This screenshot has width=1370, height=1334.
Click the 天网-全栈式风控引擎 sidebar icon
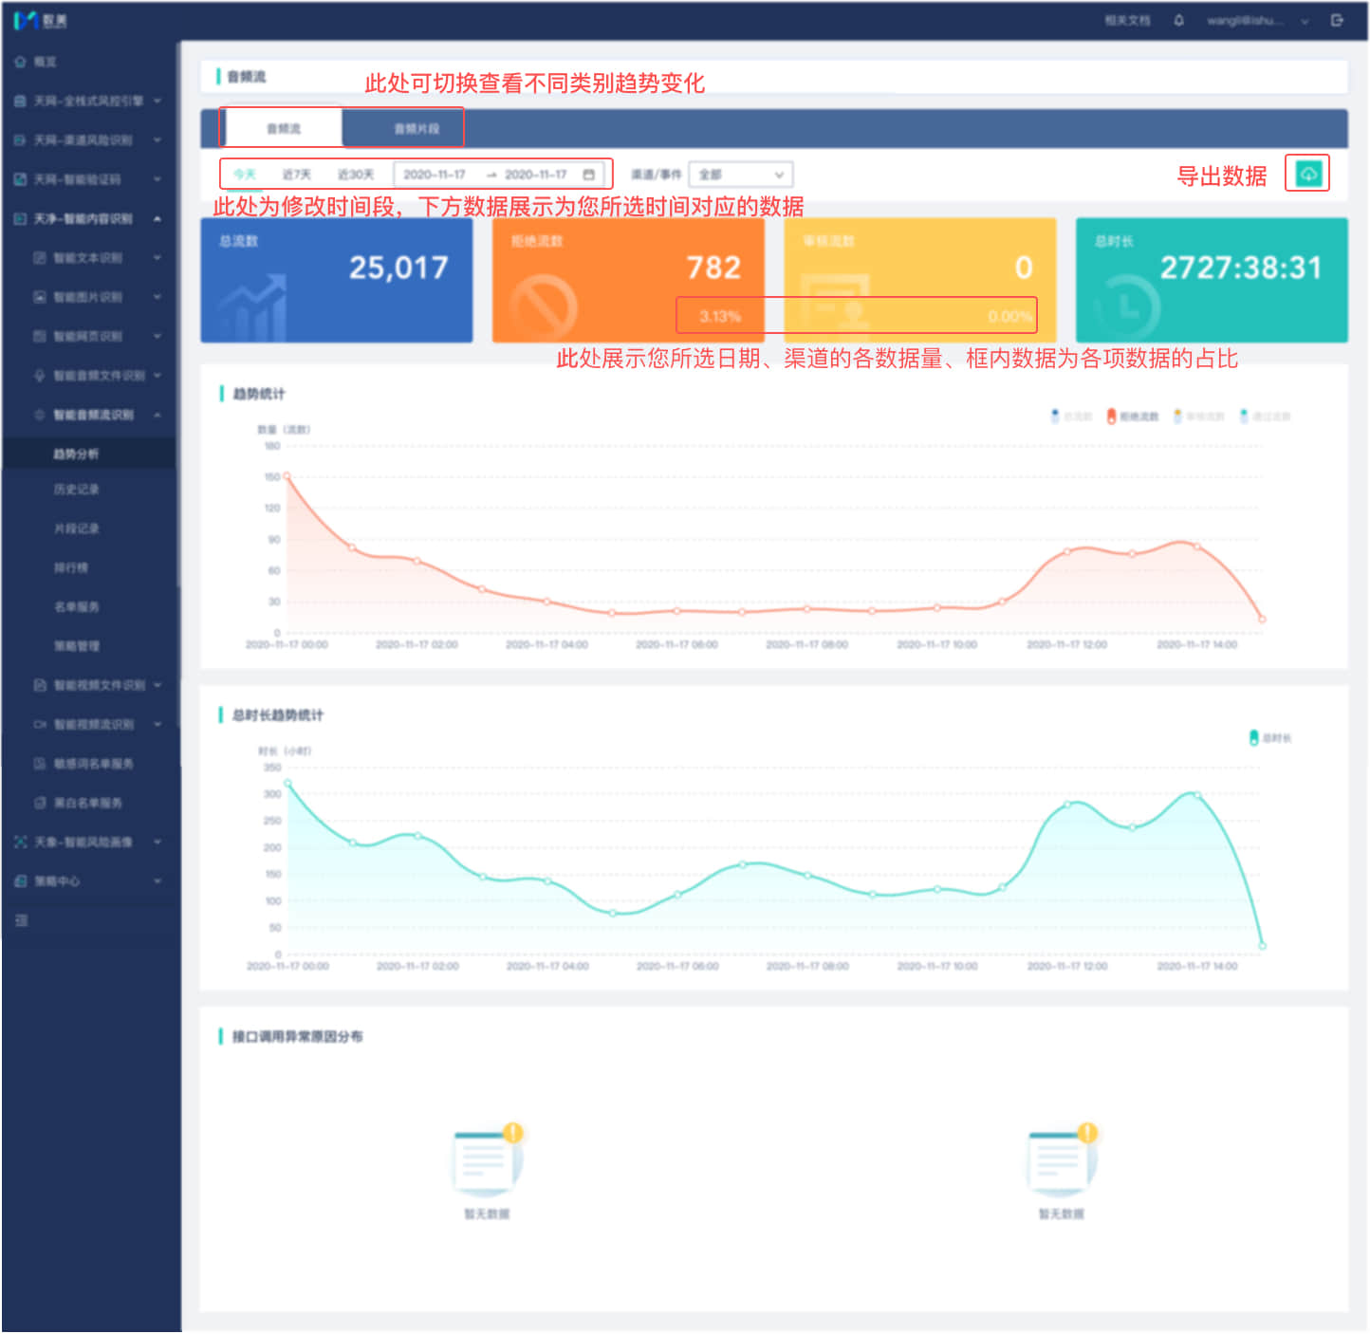coord(20,101)
